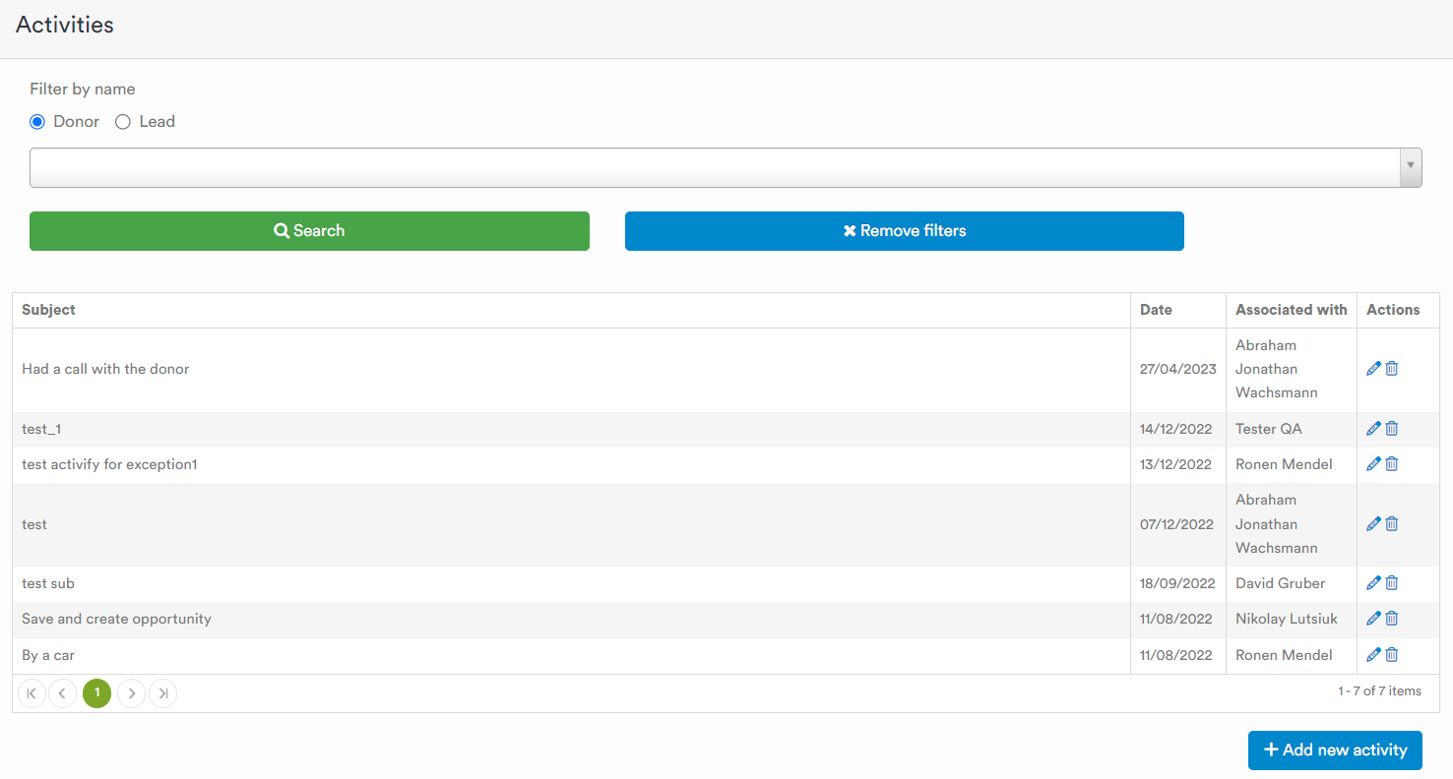Screen dimensions: 1453x779
Task: Click the 'Filter by name' label
Action: click(83, 90)
